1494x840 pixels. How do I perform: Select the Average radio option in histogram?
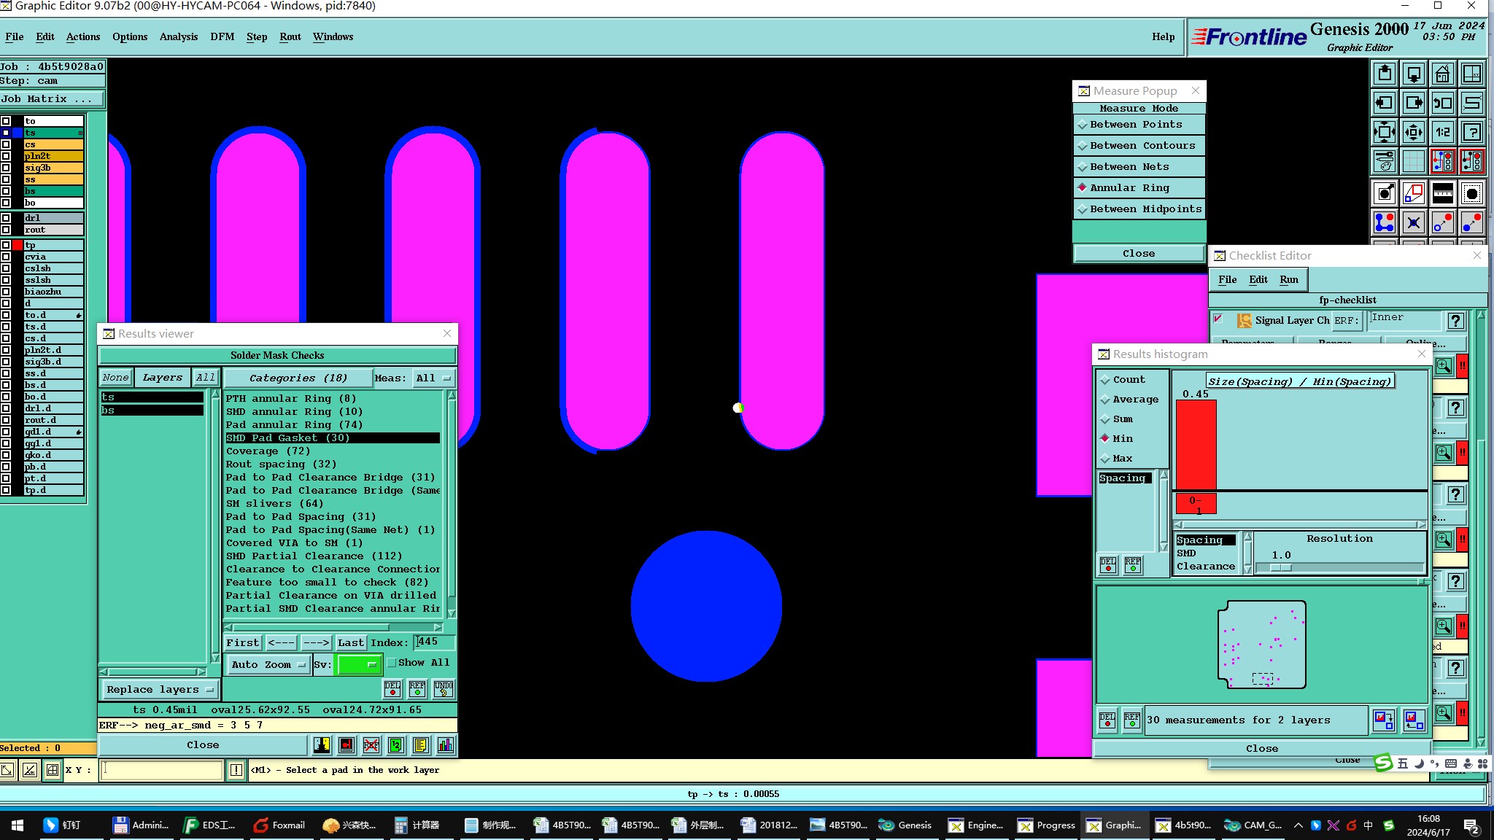pos(1105,400)
